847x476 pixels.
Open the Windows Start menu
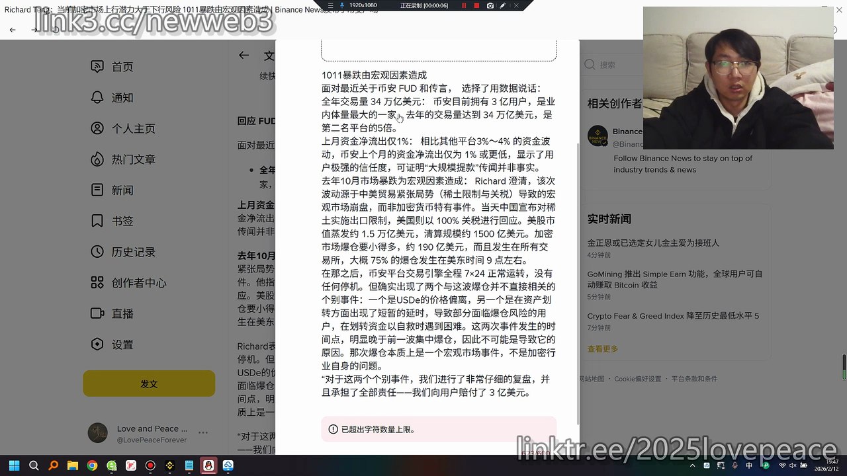click(x=14, y=466)
